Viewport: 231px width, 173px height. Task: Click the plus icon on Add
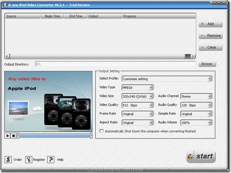pos(202,24)
